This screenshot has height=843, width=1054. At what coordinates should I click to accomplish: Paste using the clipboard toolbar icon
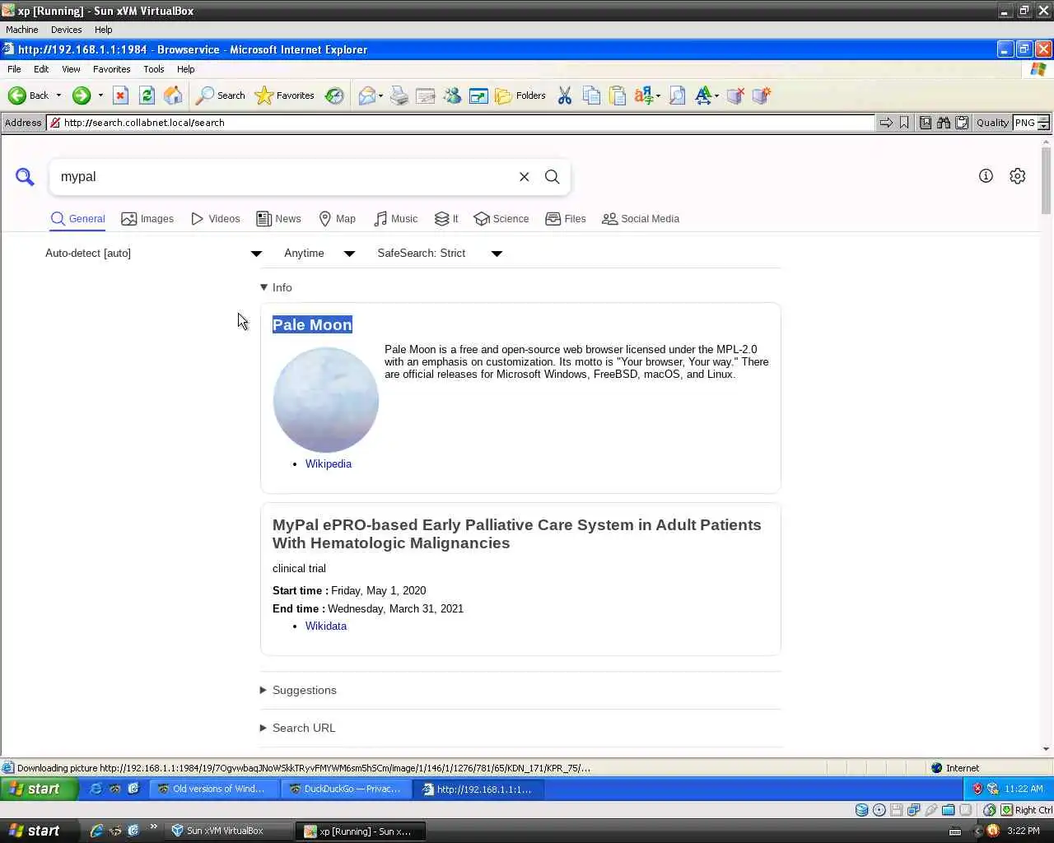618,95
